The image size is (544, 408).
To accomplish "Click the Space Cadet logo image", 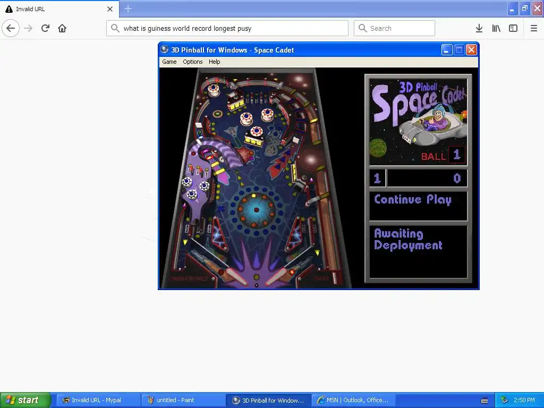I will coord(418,122).
